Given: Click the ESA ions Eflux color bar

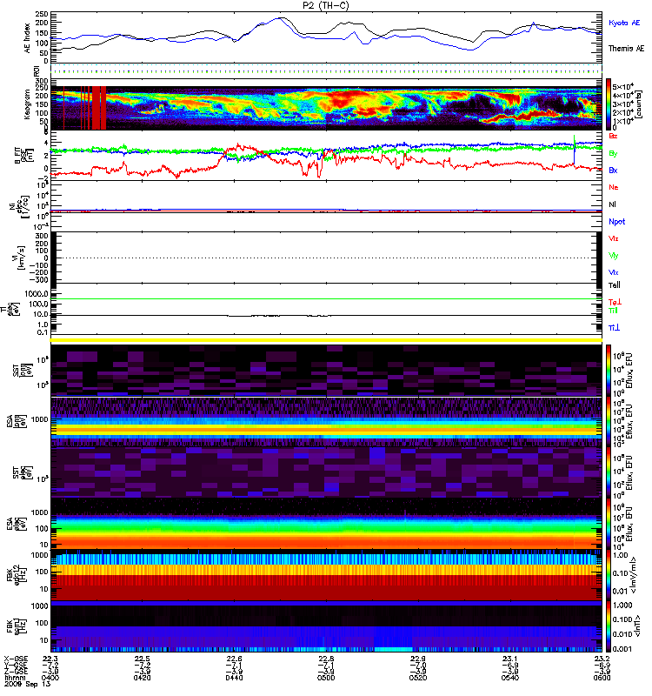Looking at the screenshot, I should [x=609, y=421].
